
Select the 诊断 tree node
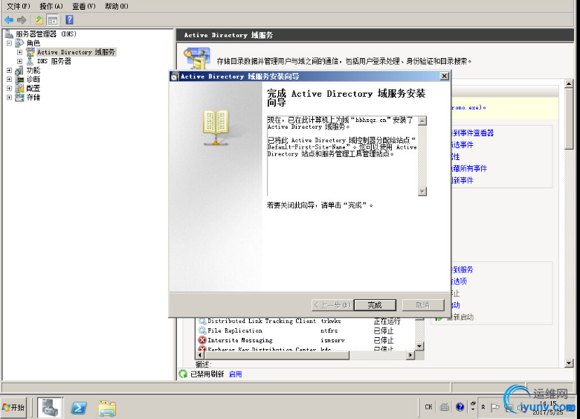(x=33, y=79)
